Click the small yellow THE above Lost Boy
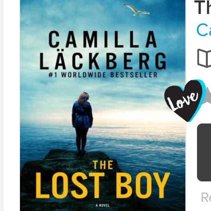Image resolution: width=211 pixels, height=211 pixels. point(103,165)
